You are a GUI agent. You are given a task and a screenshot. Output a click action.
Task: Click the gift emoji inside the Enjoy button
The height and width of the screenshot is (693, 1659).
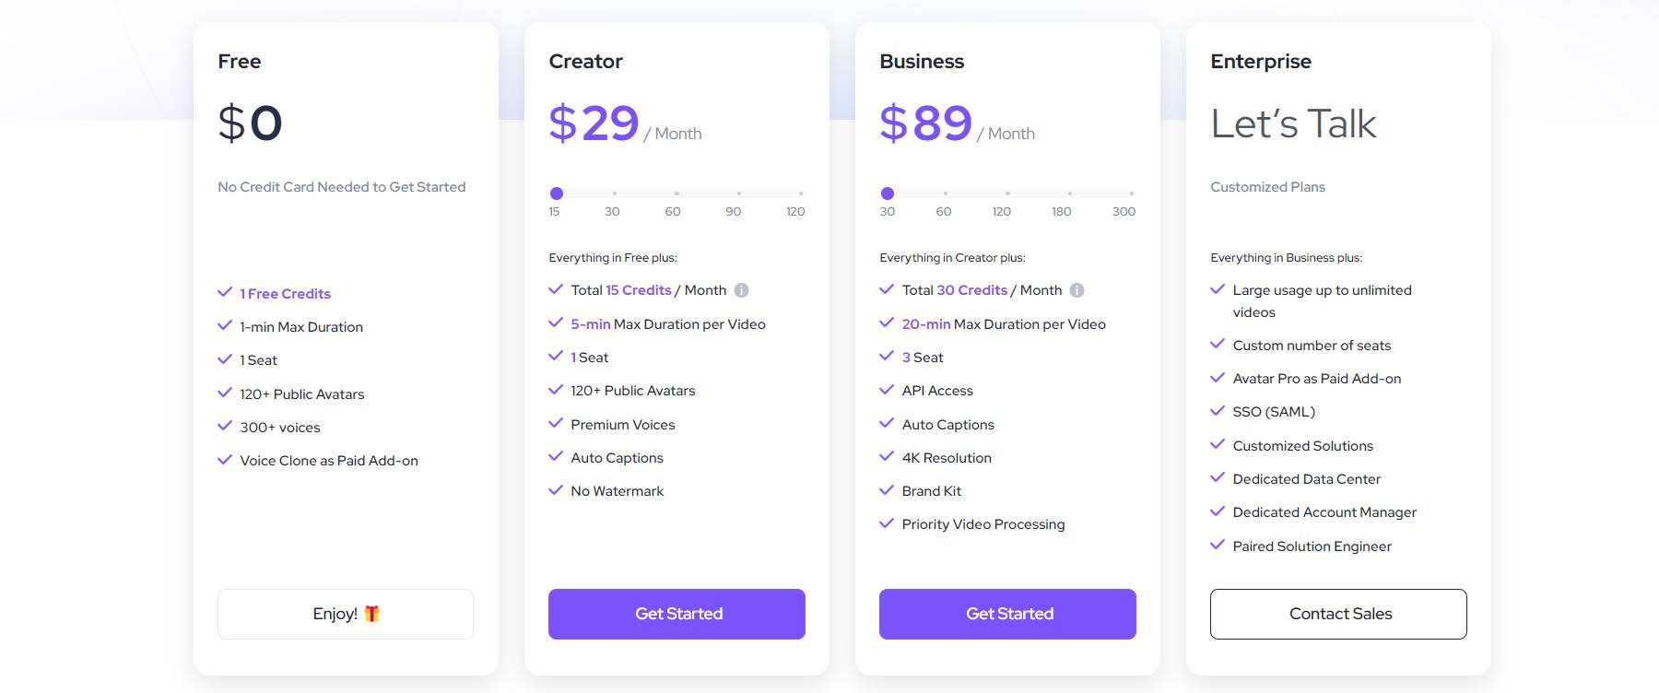click(x=372, y=612)
